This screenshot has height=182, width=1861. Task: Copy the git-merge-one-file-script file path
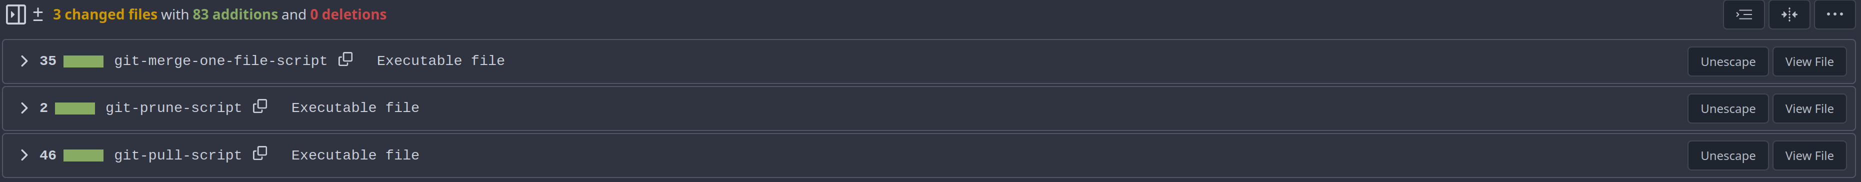[345, 59]
